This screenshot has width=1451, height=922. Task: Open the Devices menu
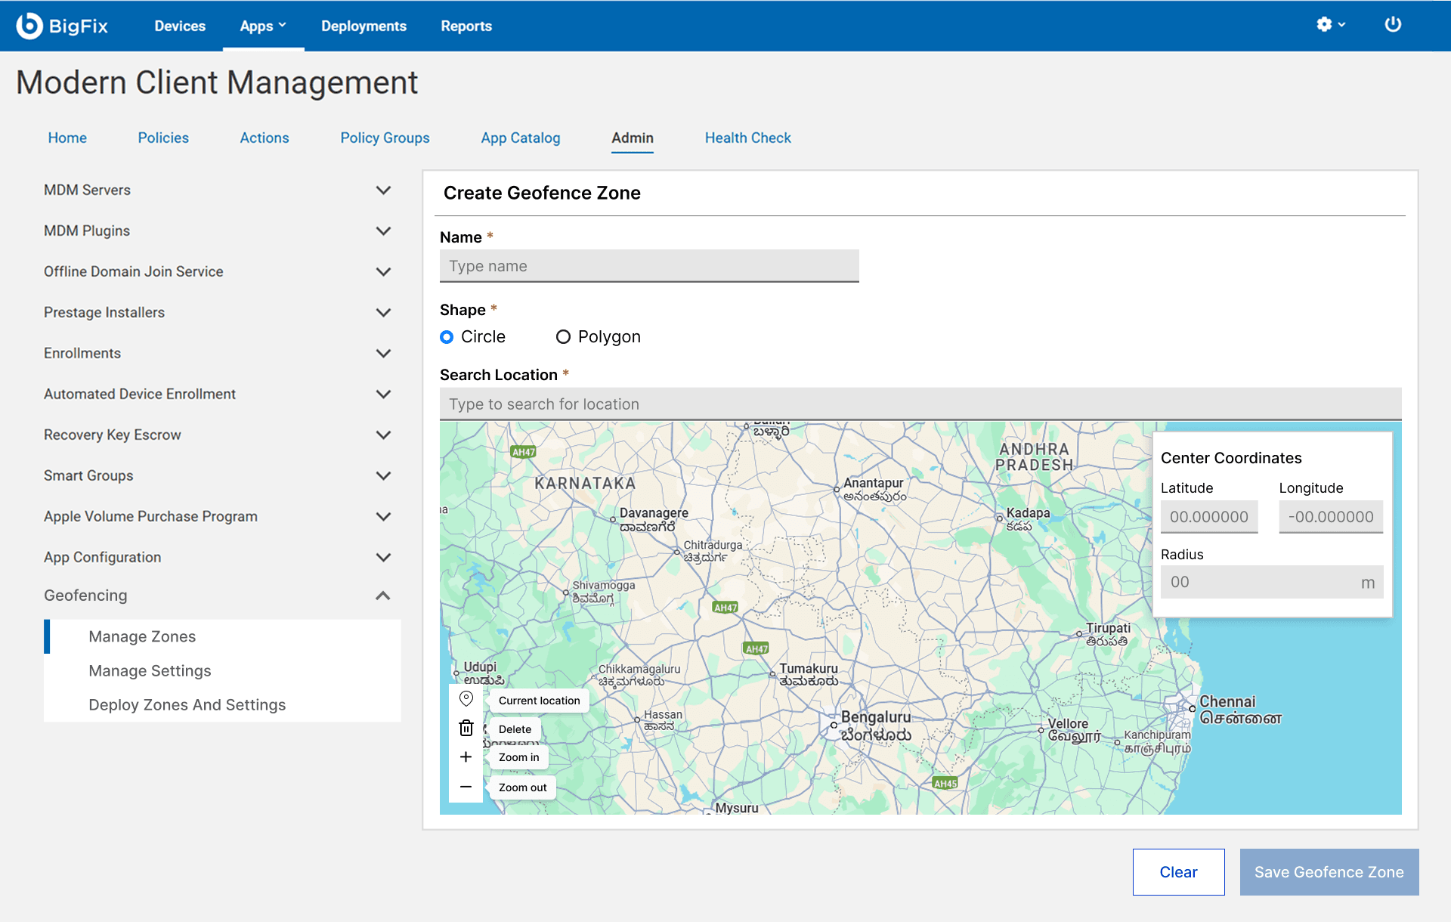coord(180,26)
